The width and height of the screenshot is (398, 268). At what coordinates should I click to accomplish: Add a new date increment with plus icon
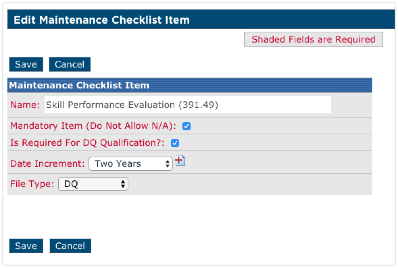[x=180, y=161]
